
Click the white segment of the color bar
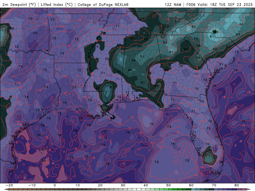click(139, 189)
